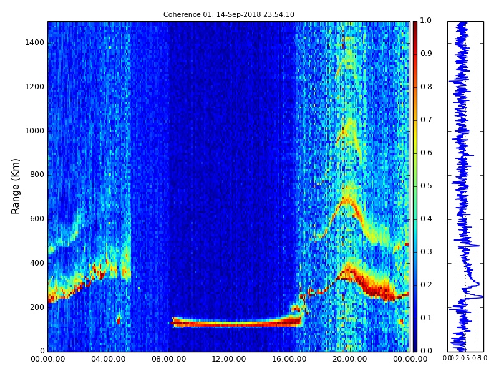Screen dimensions: 499x374
Task: Click the colorbar 1.0 label
Action: pos(426,21)
